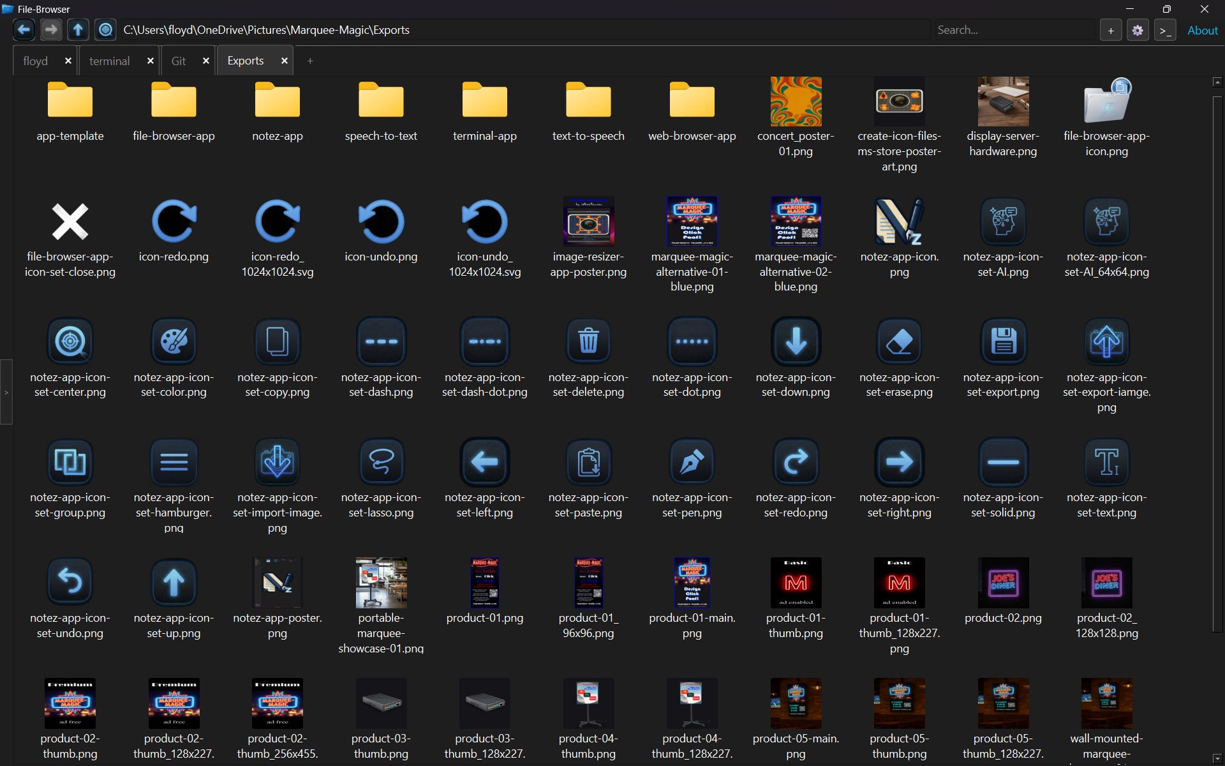Close the Exports tab
The height and width of the screenshot is (766, 1225).
(284, 61)
